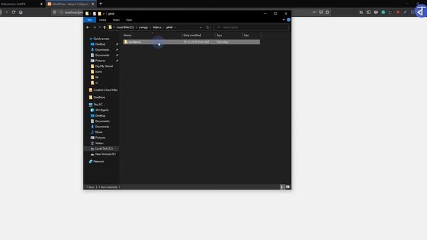This screenshot has width=427, height=240.
Task: Click New folder icon in Explorer title bar
Action: pos(99,13)
